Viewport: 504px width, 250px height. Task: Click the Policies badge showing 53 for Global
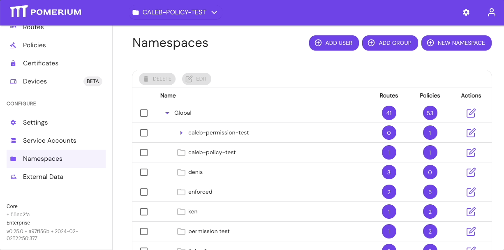pyautogui.click(x=430, y=113)
